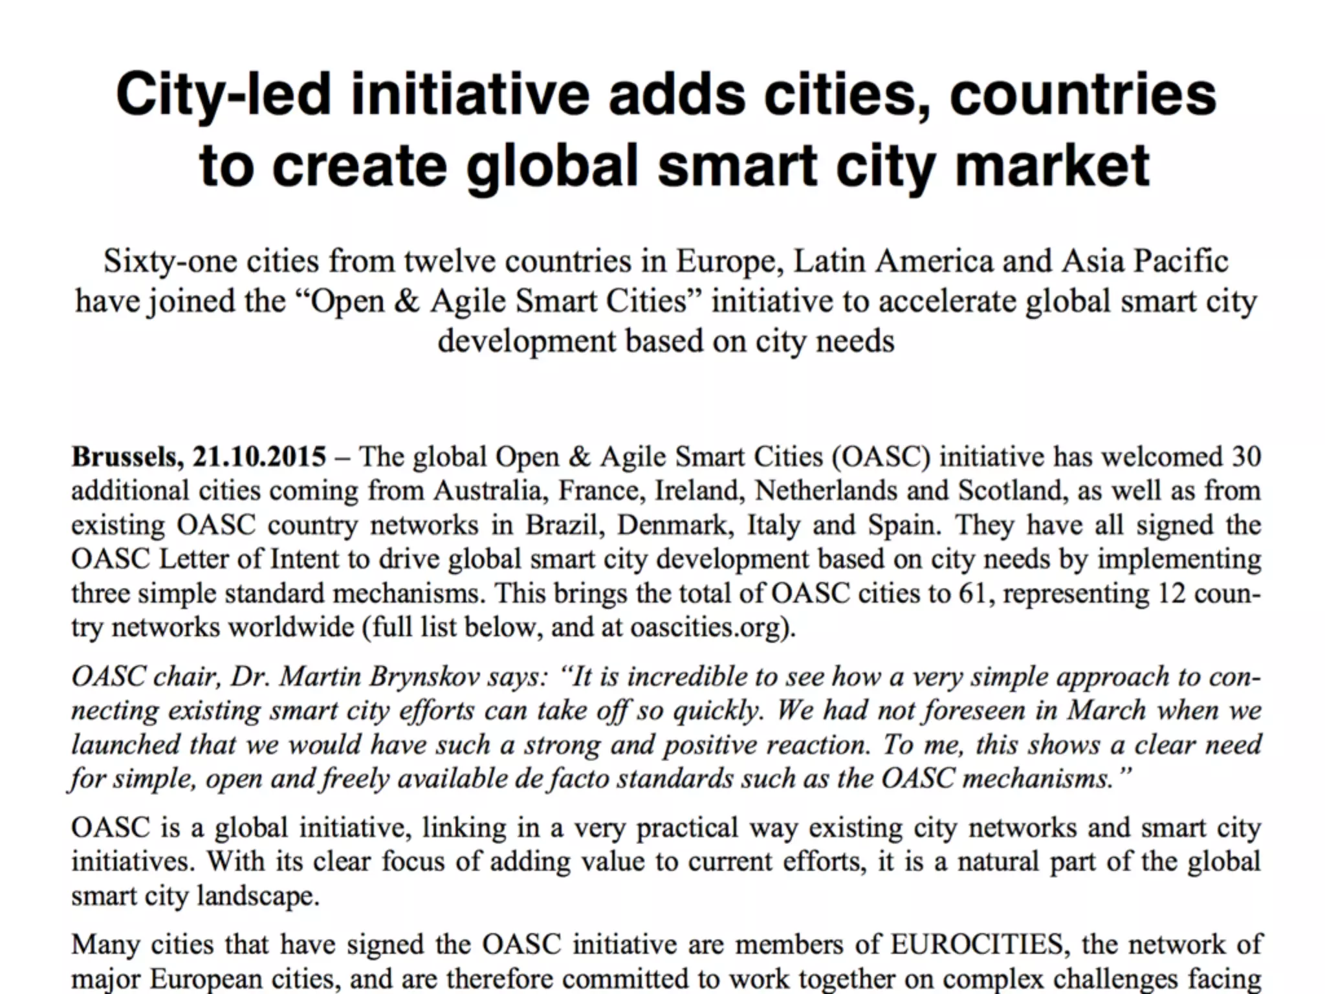Click the word 'EUROCITIES' in last paragraph
This screenshot has width=1325, height=994.
point(976,944)
